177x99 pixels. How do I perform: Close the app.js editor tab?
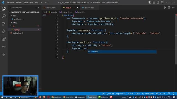pyautogui.click(x=77, y=7)
